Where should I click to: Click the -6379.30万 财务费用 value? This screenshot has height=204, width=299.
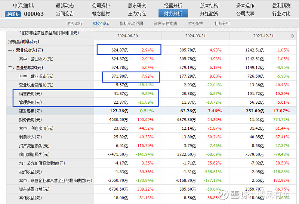[186, 120]
